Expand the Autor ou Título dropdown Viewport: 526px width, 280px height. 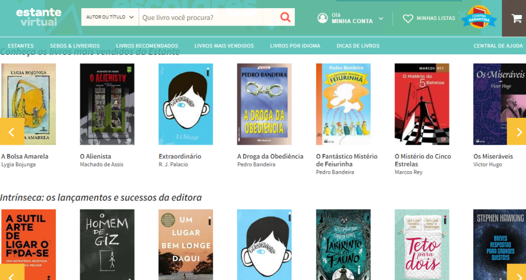[109, 17]
